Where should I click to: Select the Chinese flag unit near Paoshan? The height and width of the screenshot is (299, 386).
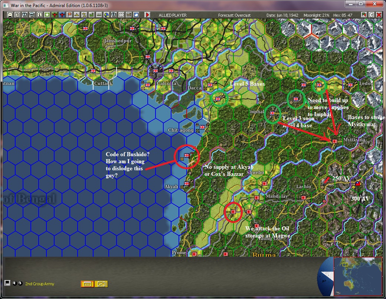click(x=358, y=184)
